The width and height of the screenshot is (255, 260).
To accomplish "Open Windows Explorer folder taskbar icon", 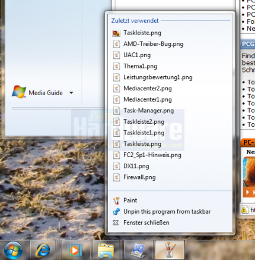I will click(106, 250).
